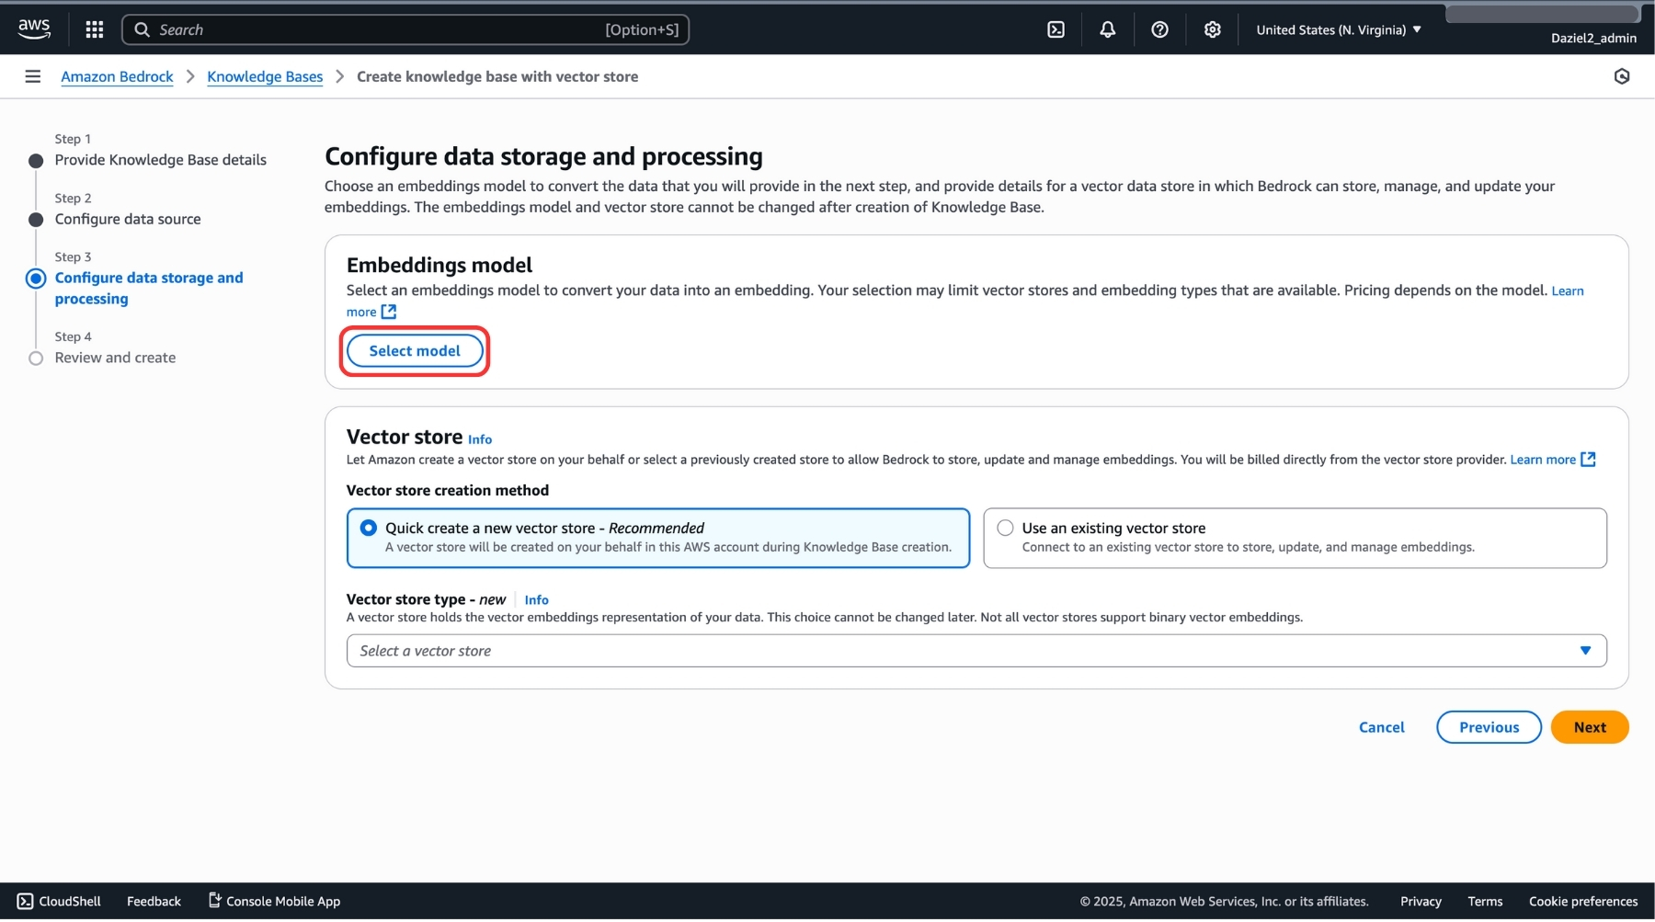Navigate to Knowledge Bases breadcrumb
Viewport: 1655px width, 922px height.
point(265,76)
